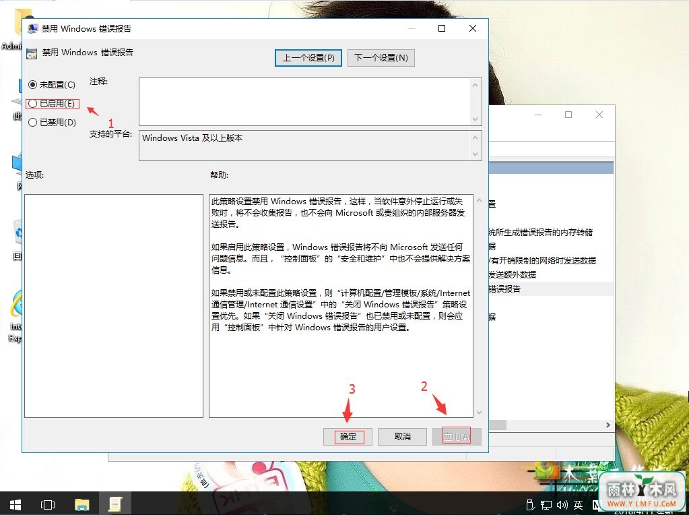Close the 禁用 Windows 错误报告 dialog

click(x=473, y=28)
